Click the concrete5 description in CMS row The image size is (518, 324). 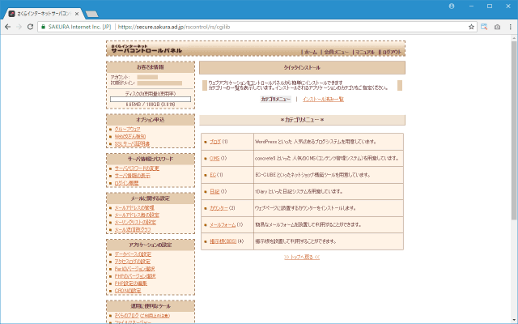329,158
